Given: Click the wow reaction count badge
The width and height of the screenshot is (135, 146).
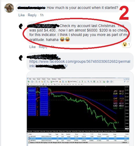Looking at the screenshot, I should [126, 44].
